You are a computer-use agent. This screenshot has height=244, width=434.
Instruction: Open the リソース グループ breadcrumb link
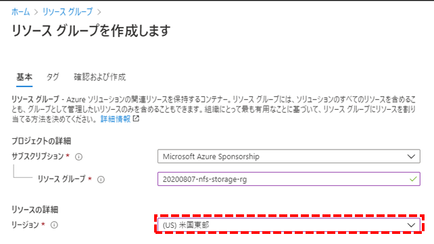pos(68,12)
